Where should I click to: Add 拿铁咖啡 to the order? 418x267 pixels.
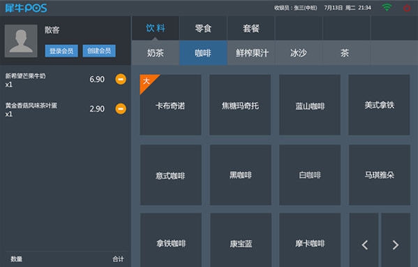[171, 240]
